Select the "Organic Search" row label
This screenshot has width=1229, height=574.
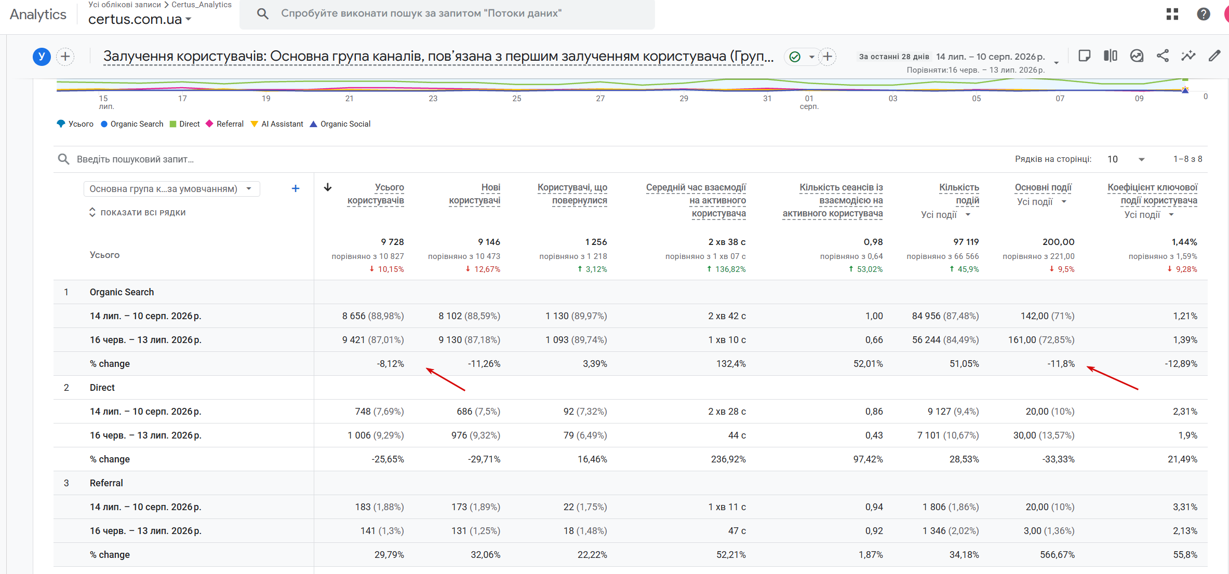click(x=122, y=292)
